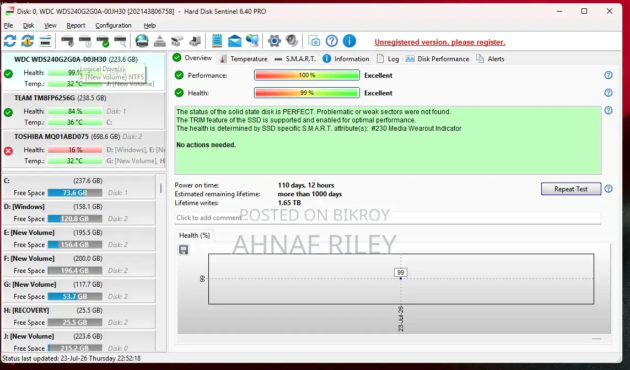Viewport: 630px width, 370px height.
Task: Select the TEAM TM8FP6256G disk entry
Action: 84,110
